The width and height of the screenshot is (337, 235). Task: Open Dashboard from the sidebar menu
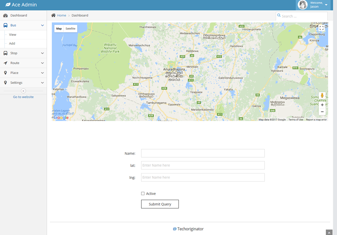(x=23, y=15)
